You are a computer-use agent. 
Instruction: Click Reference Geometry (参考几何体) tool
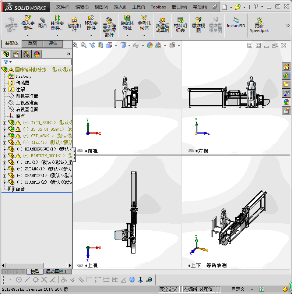pos(144,23)
